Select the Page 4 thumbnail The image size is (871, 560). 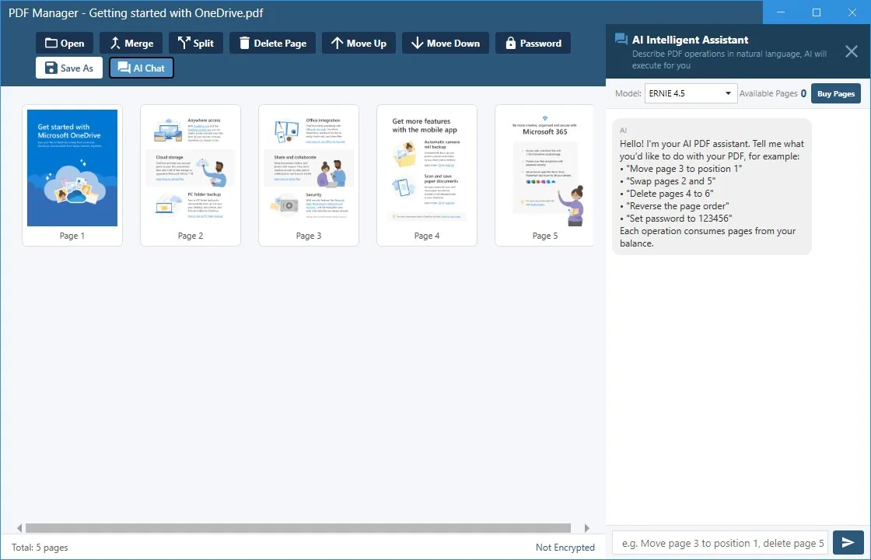click(427, 176)
